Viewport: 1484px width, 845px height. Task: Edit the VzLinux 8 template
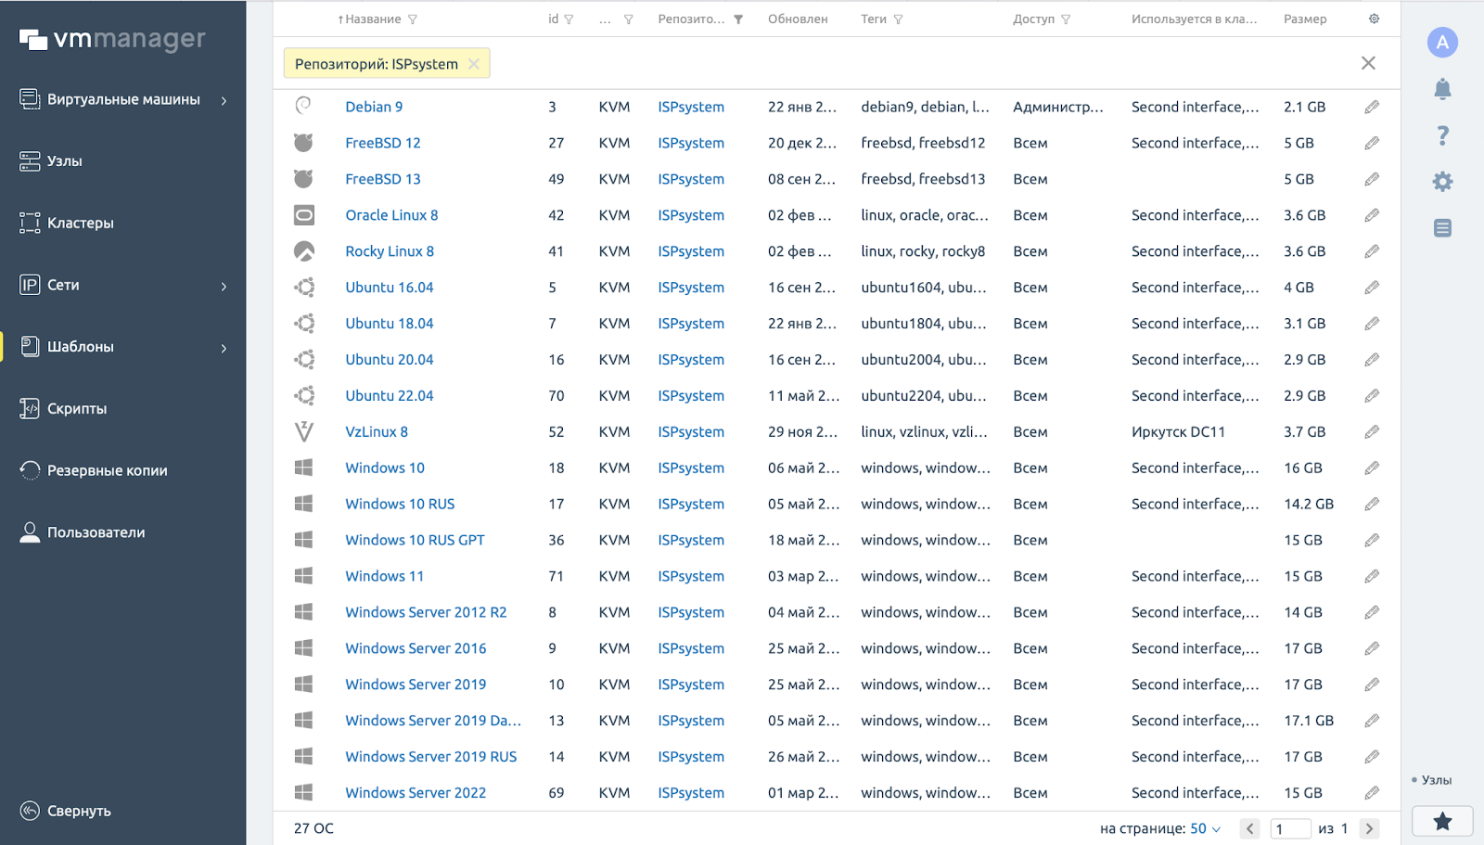(1372, 432)
